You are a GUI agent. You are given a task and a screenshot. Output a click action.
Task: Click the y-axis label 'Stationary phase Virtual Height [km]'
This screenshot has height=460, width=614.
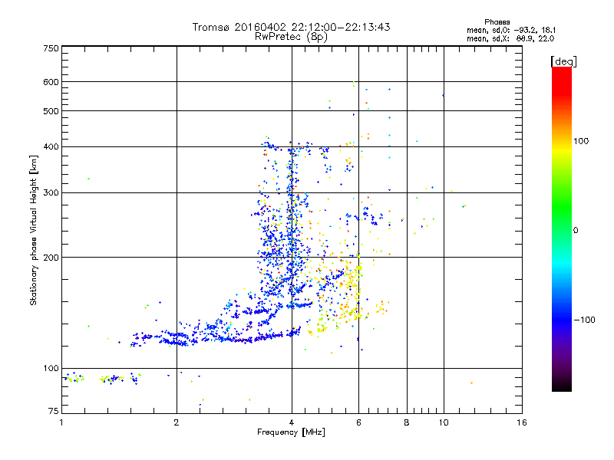(x=34, y=231)
